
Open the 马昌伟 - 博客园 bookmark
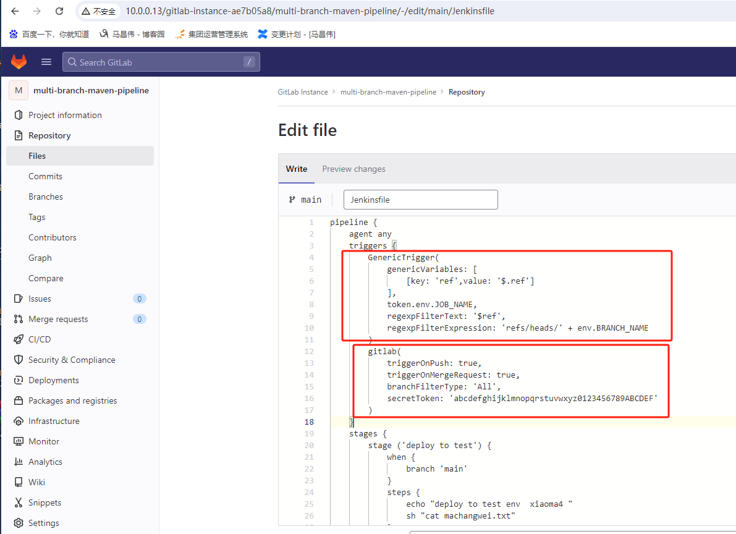tap(132, 34)
